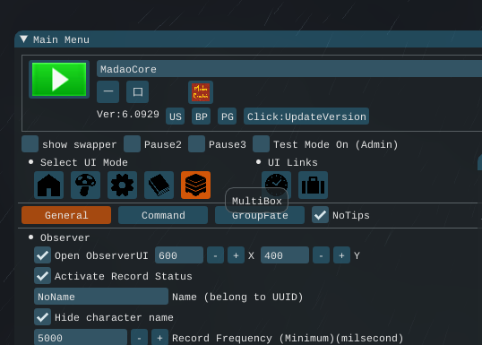Image resolution: width=482 pixels, height=345 pixels.
Task: Toggle the Pause2 checkbox
Action: (133, 144)
